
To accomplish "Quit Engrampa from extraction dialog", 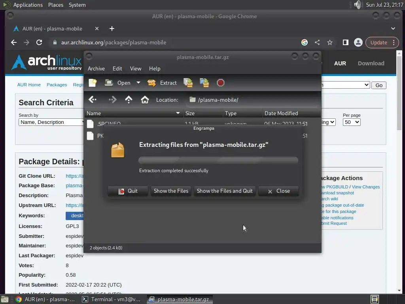I will point(128,191).
